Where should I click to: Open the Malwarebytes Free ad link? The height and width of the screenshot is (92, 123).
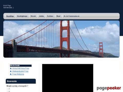(x=20, y=71)
